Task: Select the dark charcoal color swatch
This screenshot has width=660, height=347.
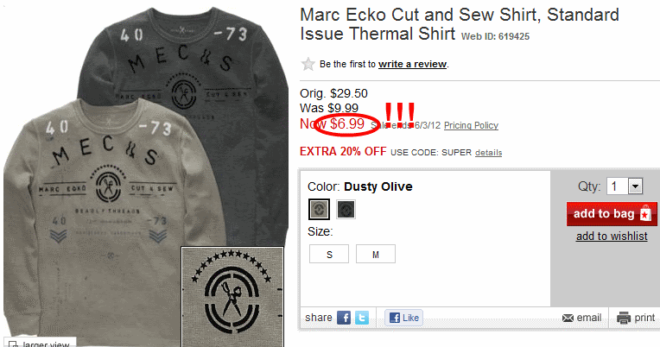Action: tap(346, 209)
